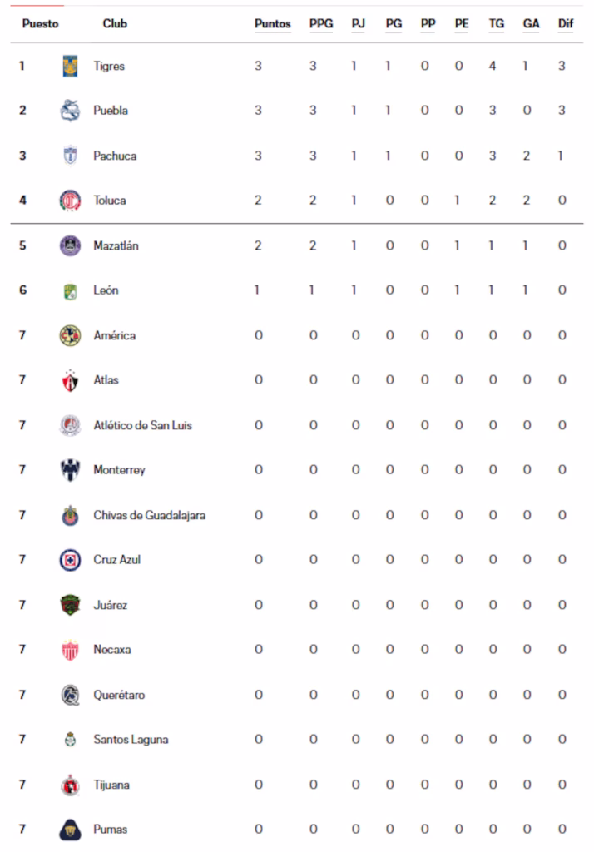Click the América club crest icon

tap(70, 335)
